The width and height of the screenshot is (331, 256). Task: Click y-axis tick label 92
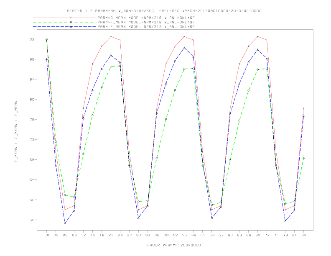(x=32, y=39)
